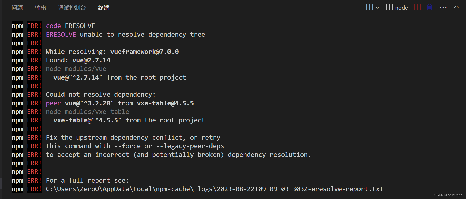The width and height of the screenshot is (466, 199).
Task: Open the eresolve-report.txt log path
Action: [x=215, y=189]
